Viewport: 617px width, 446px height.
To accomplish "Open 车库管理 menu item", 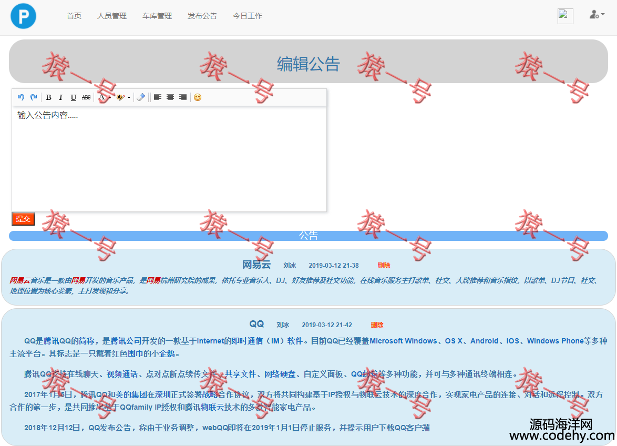I will point(157,16).
